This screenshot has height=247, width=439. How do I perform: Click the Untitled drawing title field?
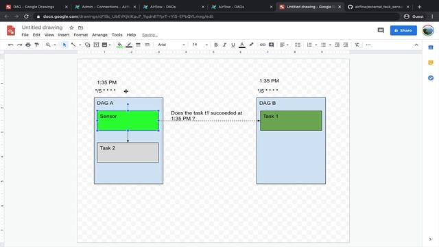tap(42, 27)
